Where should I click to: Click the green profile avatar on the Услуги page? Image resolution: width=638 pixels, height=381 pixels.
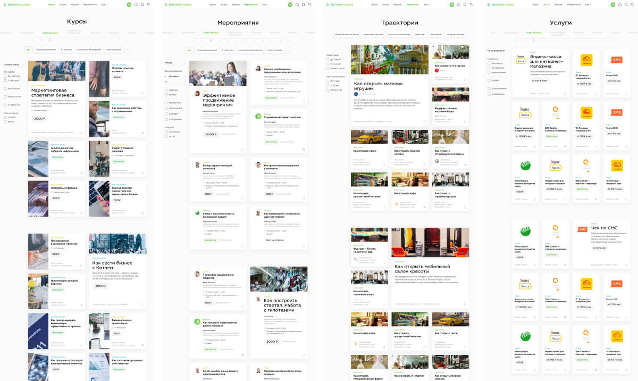click(x=612, y=4)
